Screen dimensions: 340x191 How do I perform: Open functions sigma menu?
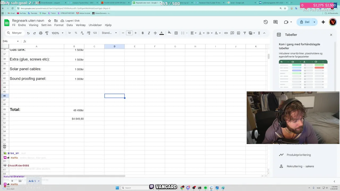[259, 33]
